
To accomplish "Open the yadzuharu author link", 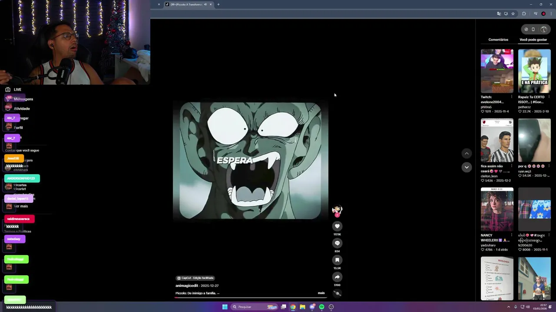I will [488, 245].
